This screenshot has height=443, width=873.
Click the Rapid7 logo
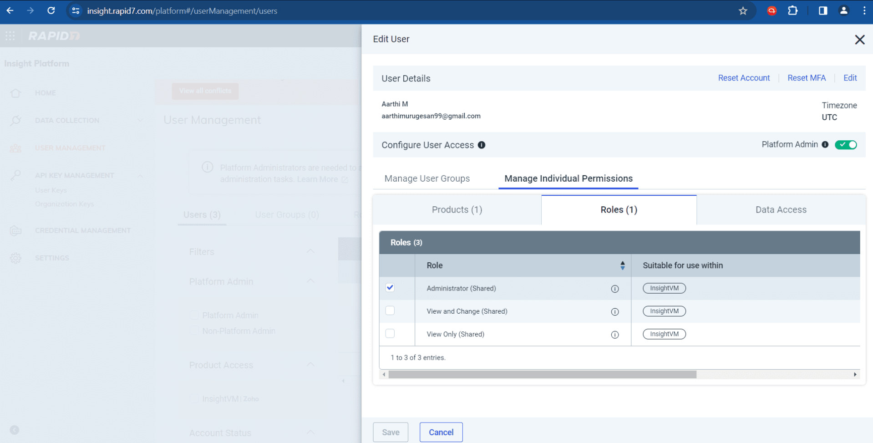tap(54, 36)
